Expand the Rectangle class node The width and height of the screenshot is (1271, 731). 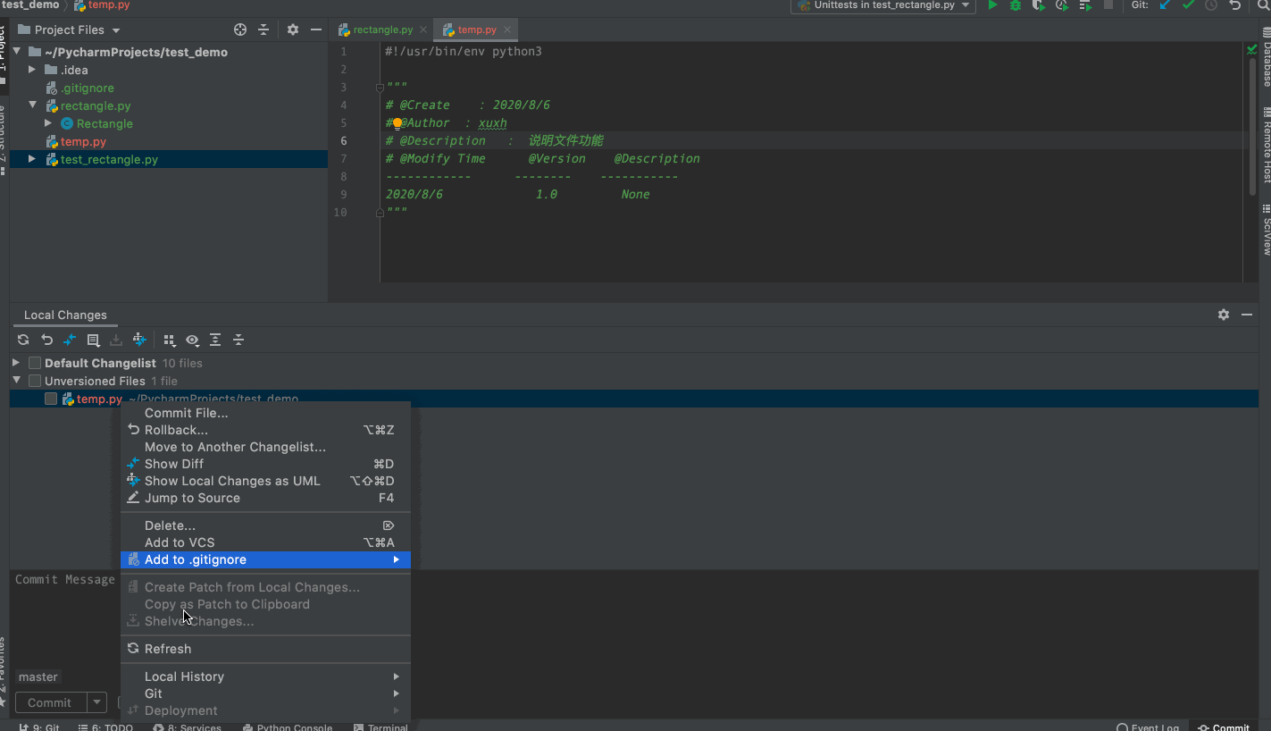coord(48,123)
